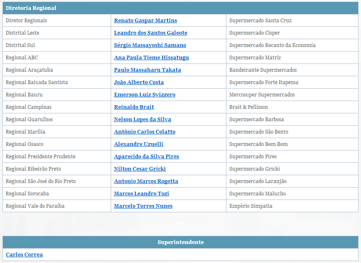Open the Alexandre Uzuelli link

[x=139, y=144]
